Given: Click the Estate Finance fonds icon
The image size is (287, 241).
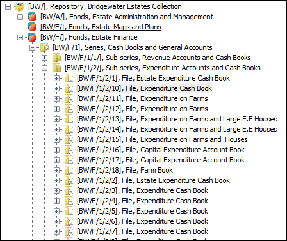Looking at the screenshot, I should (x=31, y=37).
